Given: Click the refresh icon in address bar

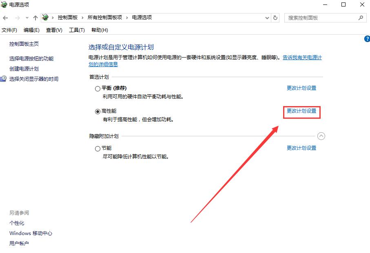Looking at the screenshot, I should 275,18.
